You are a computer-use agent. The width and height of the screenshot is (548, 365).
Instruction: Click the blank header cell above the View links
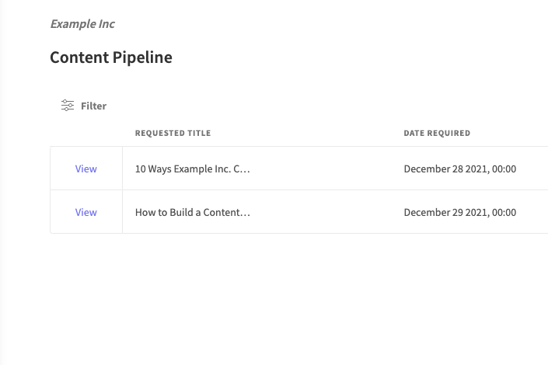[x=86, y=133]
